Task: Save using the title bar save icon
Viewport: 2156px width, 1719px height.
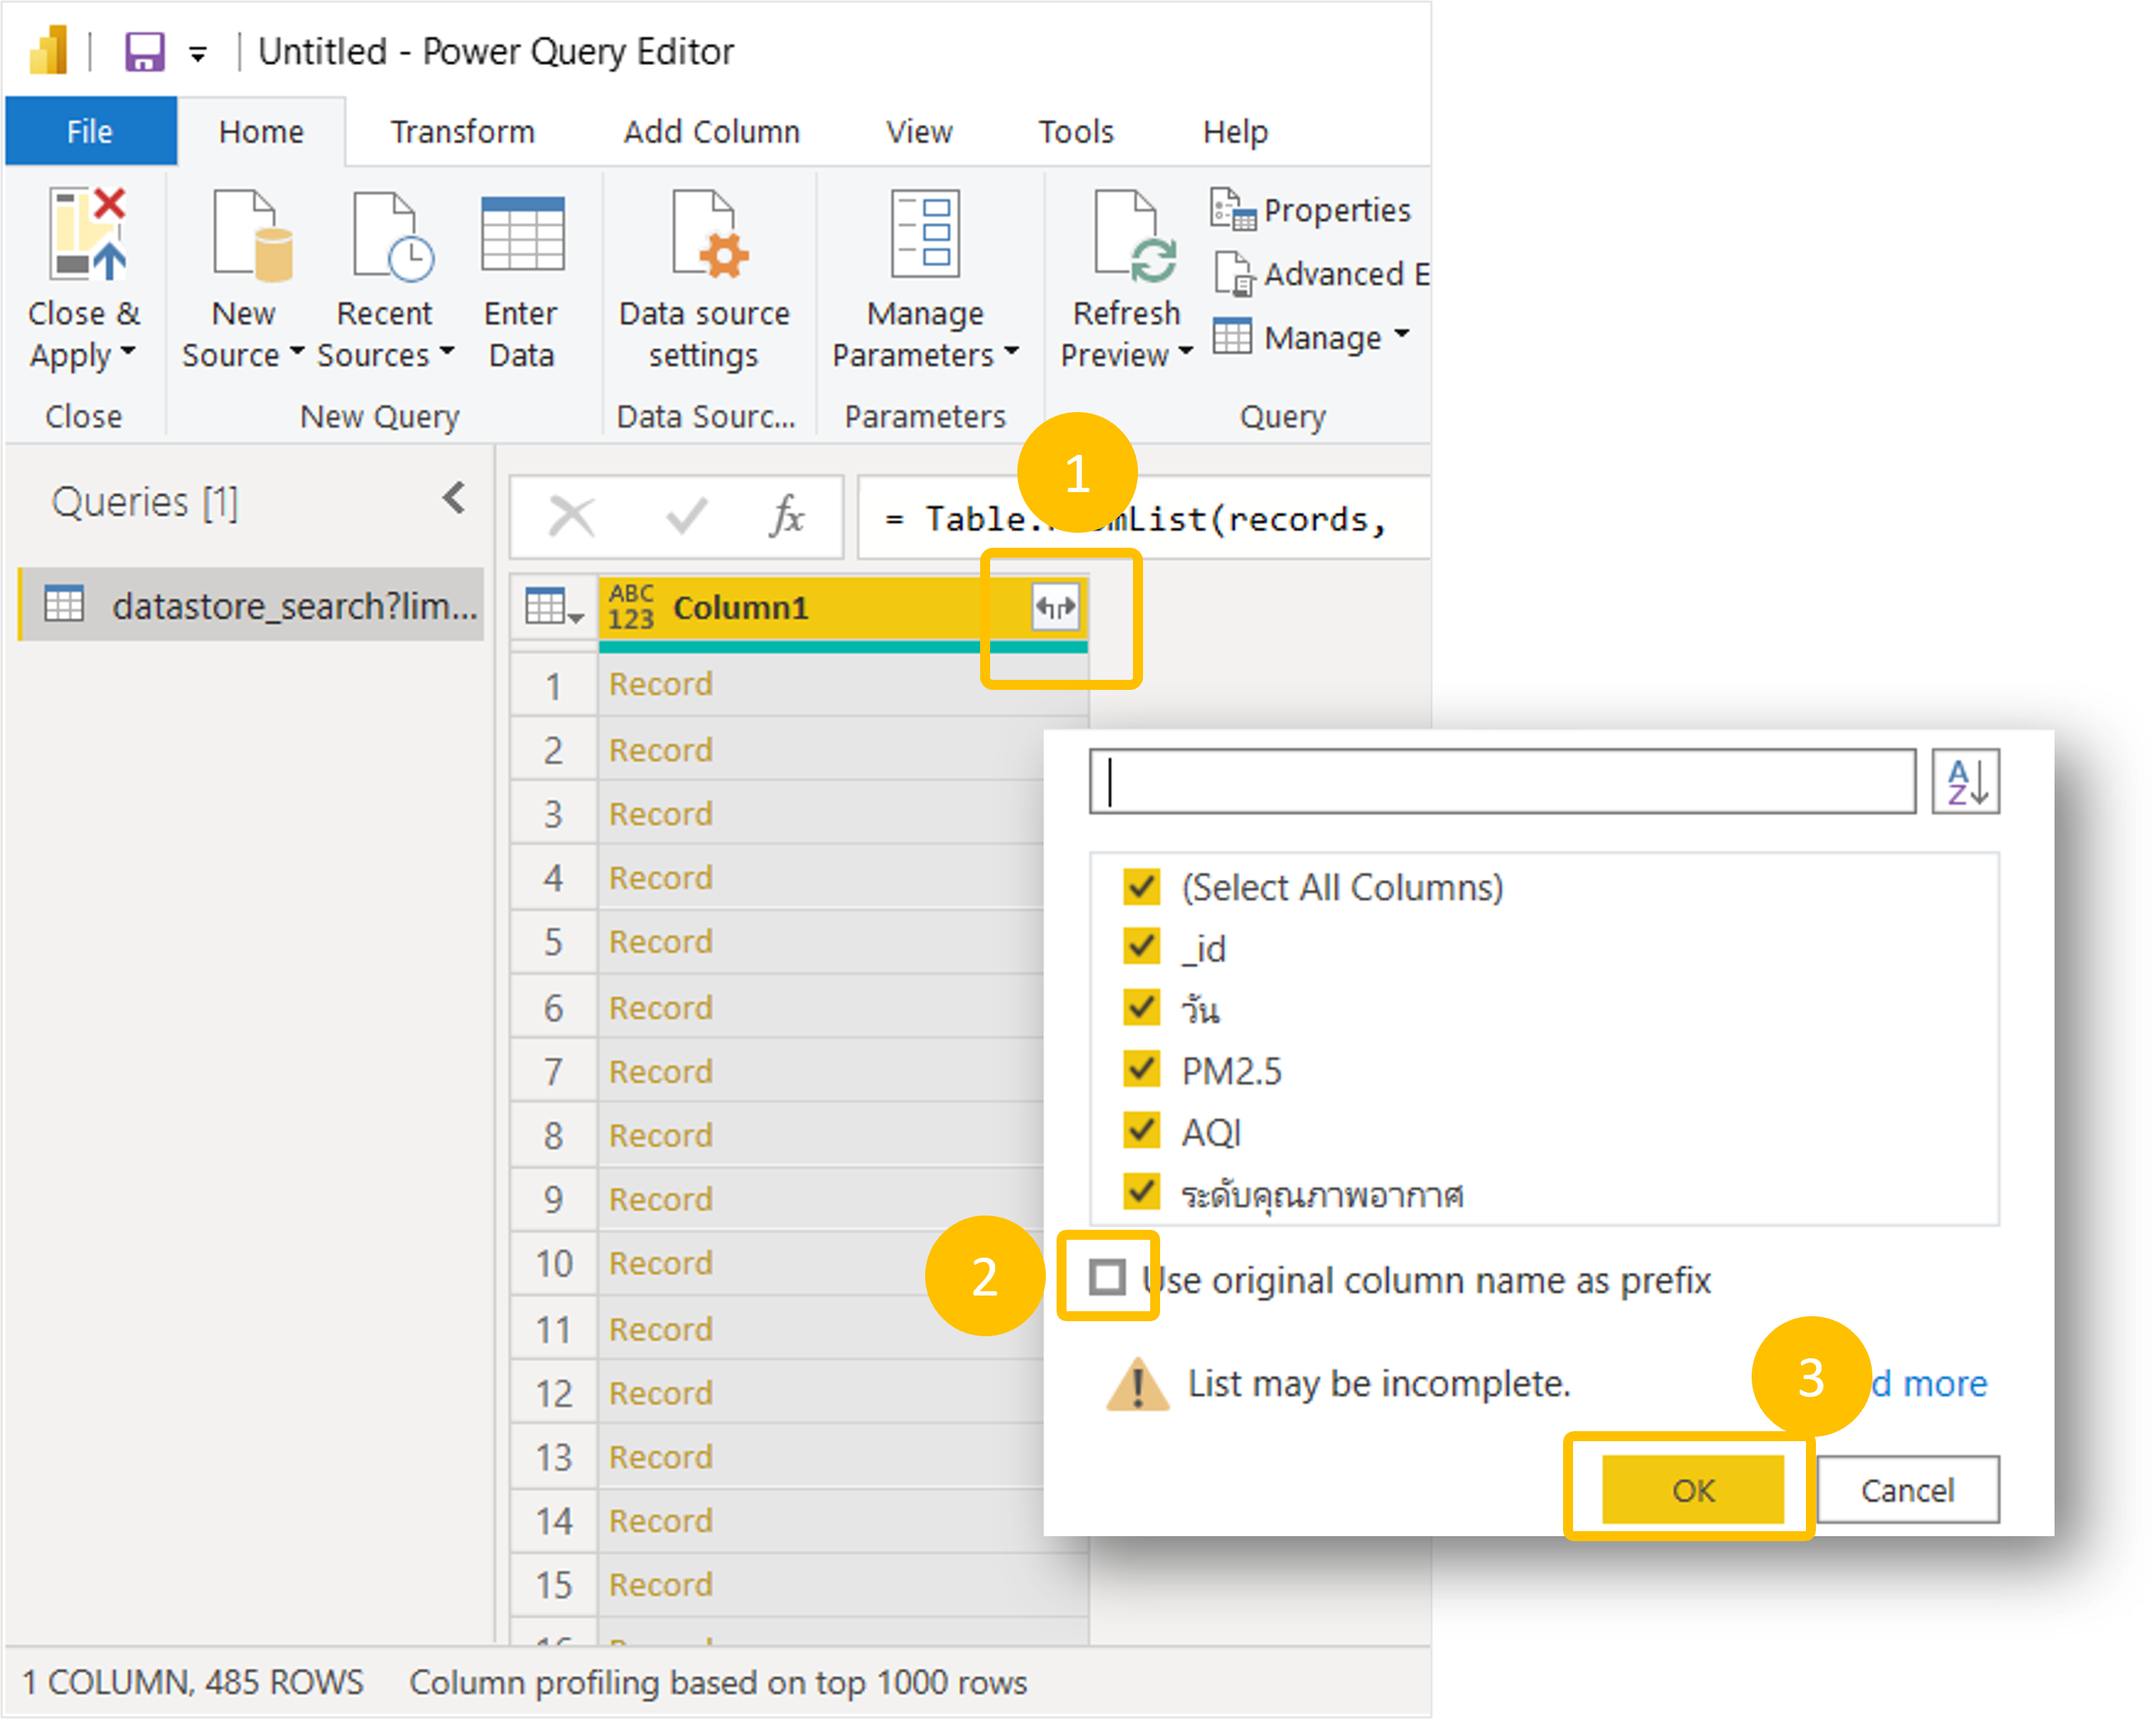Action: pyautogui.click(x=144, y=51)
